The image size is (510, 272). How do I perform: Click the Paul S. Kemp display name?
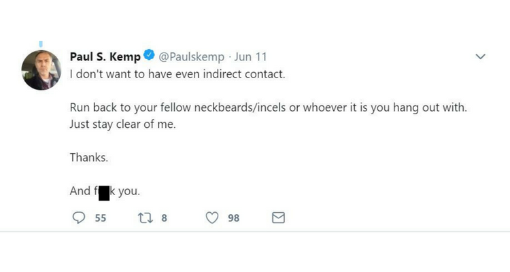105,56
